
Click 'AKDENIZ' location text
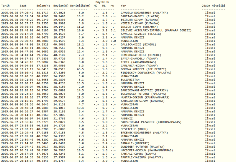pos(127,118)
